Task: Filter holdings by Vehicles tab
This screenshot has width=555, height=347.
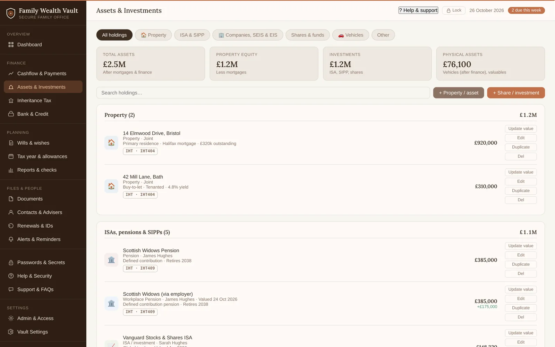Action: (x=351, y=35)
